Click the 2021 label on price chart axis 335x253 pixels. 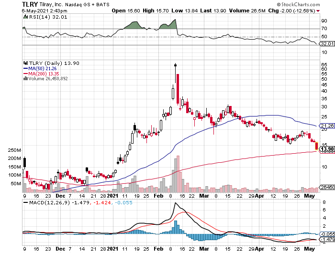pos(112,196)
